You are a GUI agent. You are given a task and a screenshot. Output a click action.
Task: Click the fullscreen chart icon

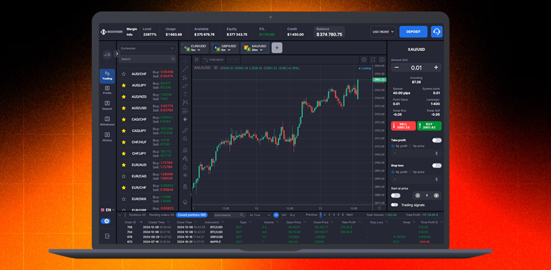(x=373, y=60)
